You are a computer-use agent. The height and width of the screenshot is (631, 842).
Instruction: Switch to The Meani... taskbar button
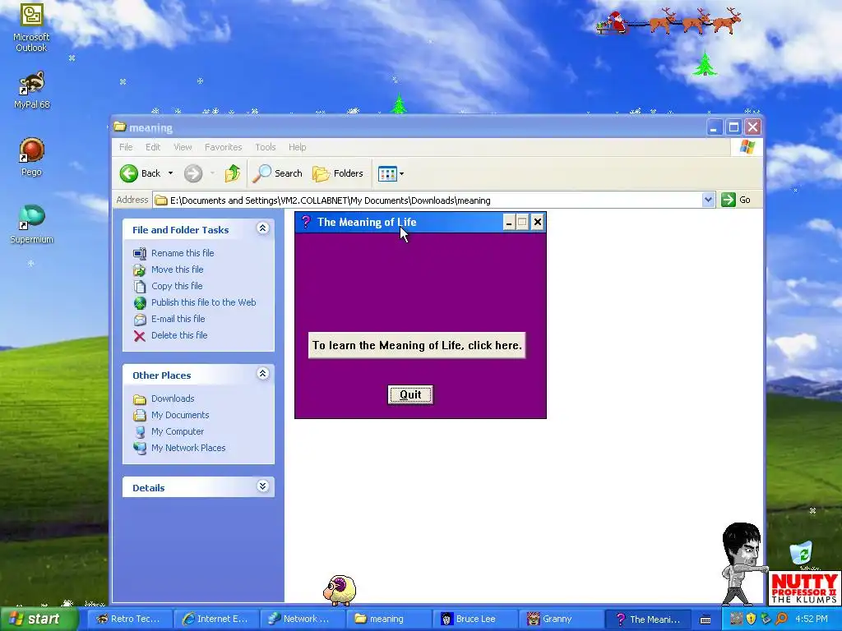point(648,619)
